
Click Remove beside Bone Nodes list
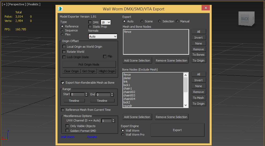(199, 92)
